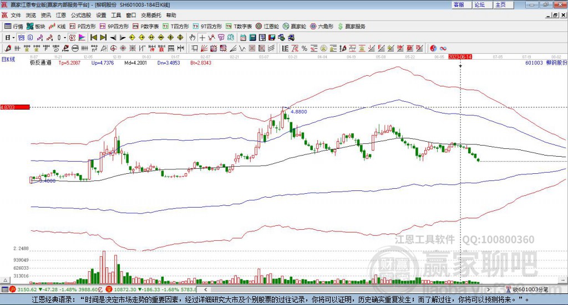Screen dimensions: 568x305
Task: Select the percent % retracement tool
Action: click(x=305, y=48)
